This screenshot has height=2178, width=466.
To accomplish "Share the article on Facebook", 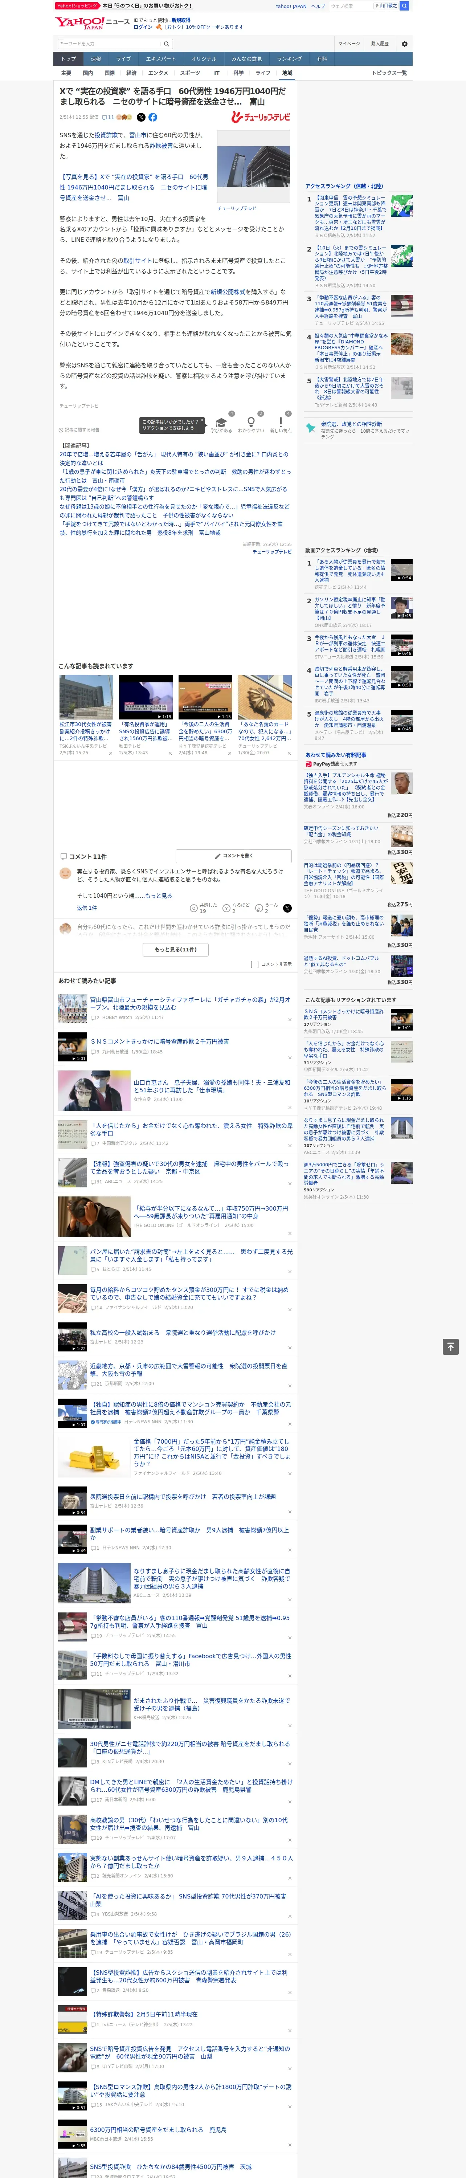I will click(153, 118).
